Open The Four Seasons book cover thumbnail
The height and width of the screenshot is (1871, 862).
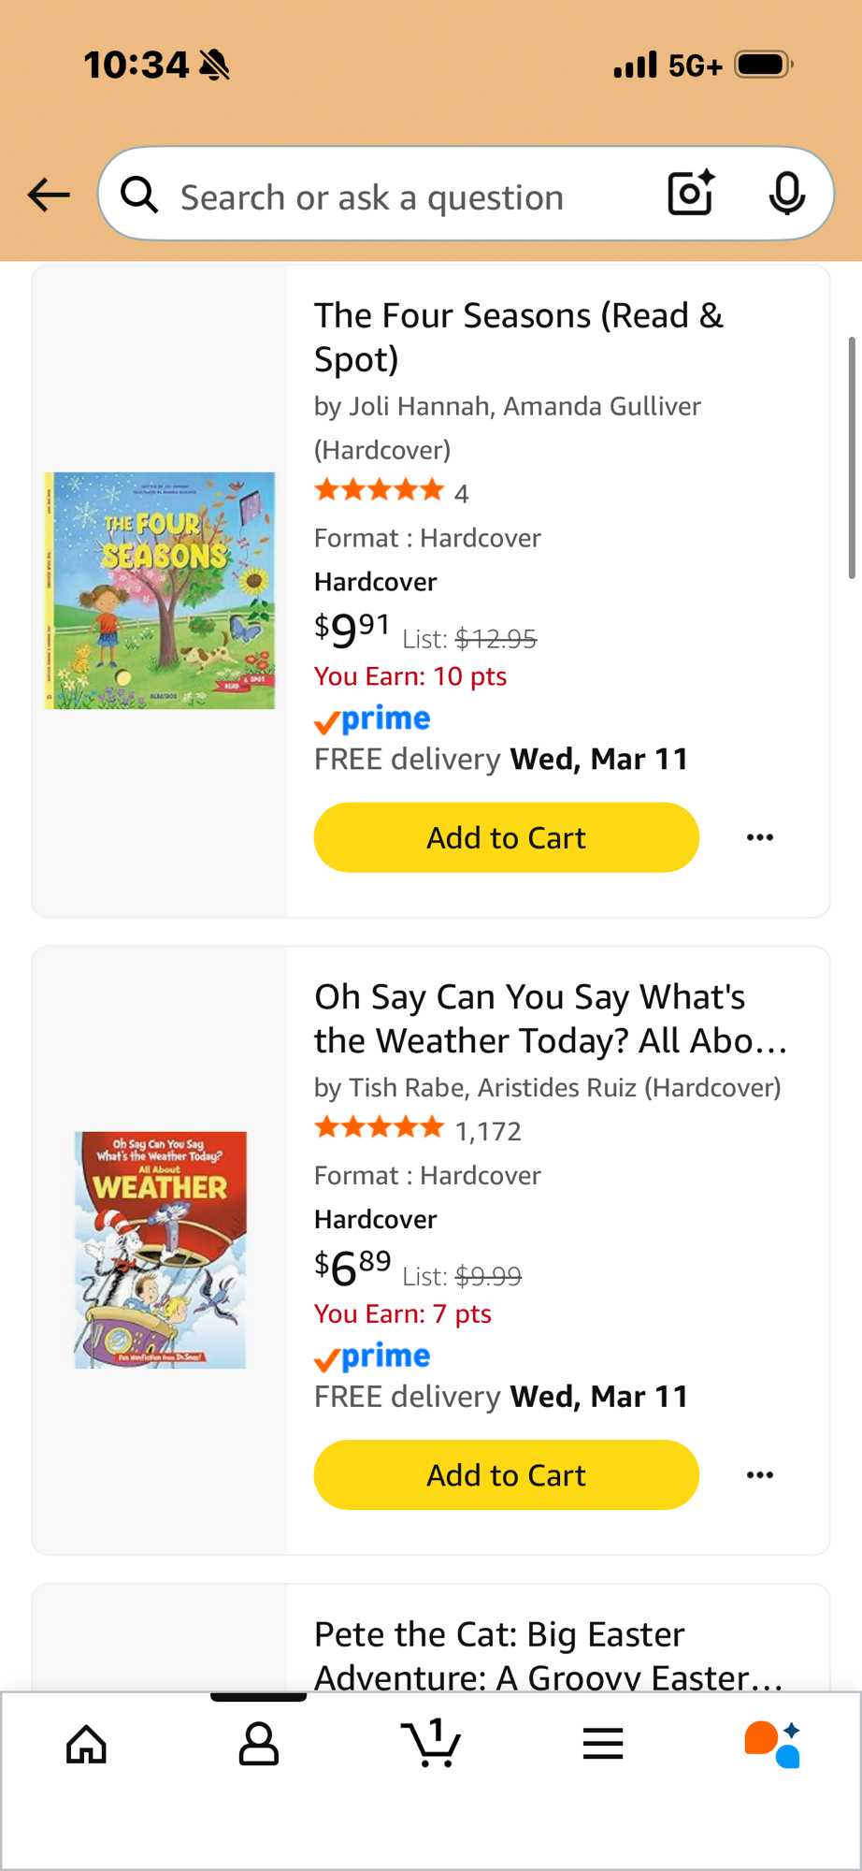[x=160, y=590]
